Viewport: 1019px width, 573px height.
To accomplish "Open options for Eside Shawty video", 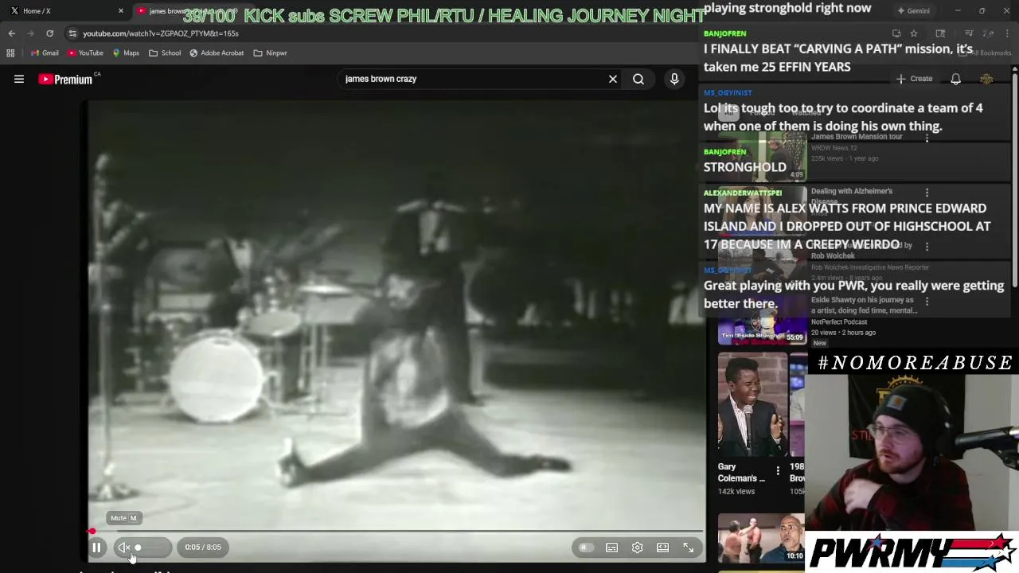I will [x=927, y=302].
